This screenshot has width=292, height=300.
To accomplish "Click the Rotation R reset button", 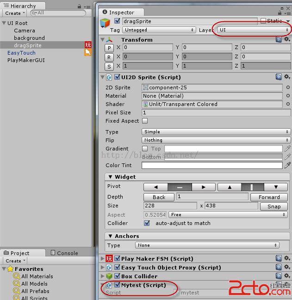I will point(109,57).
